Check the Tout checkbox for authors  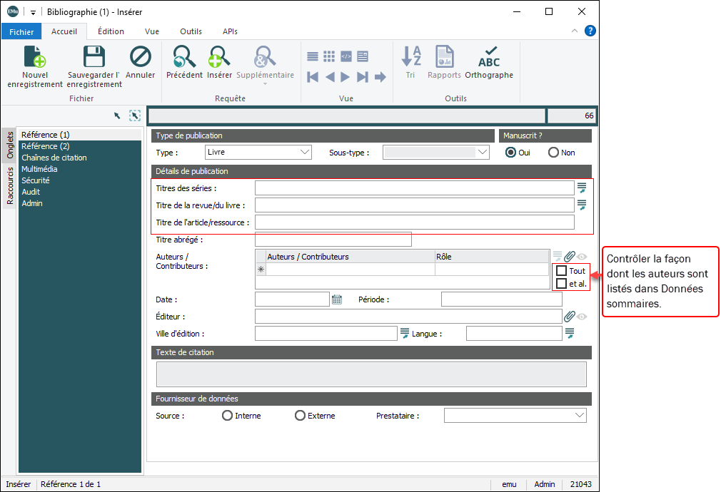(562, 271)
